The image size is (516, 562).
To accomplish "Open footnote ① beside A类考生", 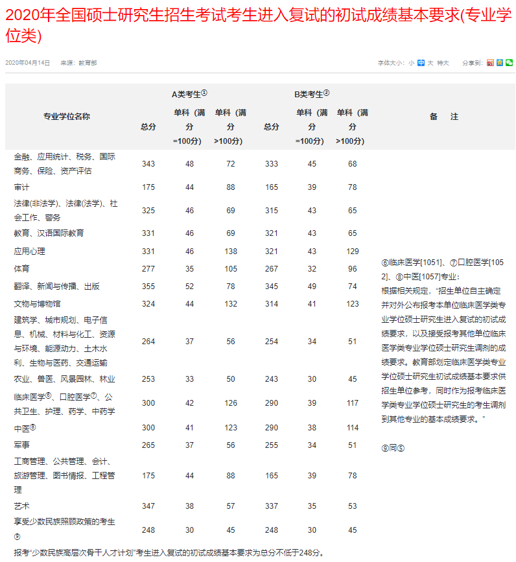I will pyautogui.click(x=204, y=93).
